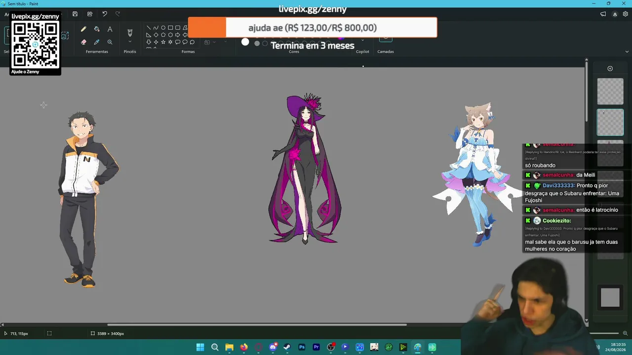Choose the pentagon shape
The height and width of the screenshot is (355, 632).
click(x=163, y=35)
